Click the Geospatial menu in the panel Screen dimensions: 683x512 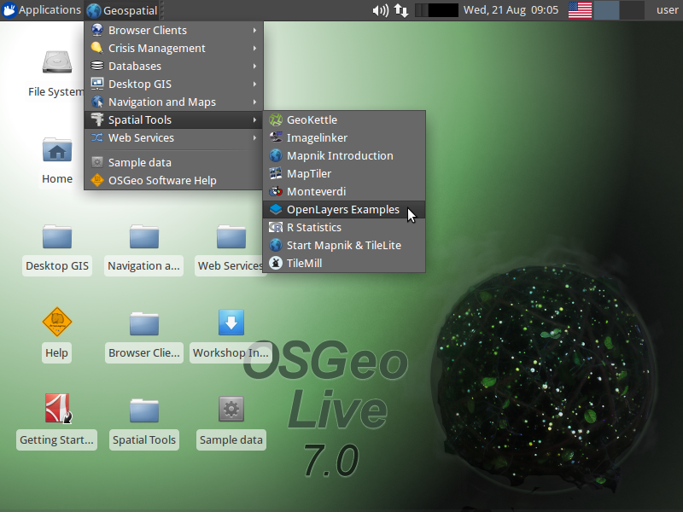122,10
